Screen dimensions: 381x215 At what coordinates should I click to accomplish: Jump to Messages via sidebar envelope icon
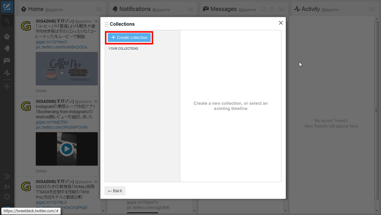click(7, 60)
